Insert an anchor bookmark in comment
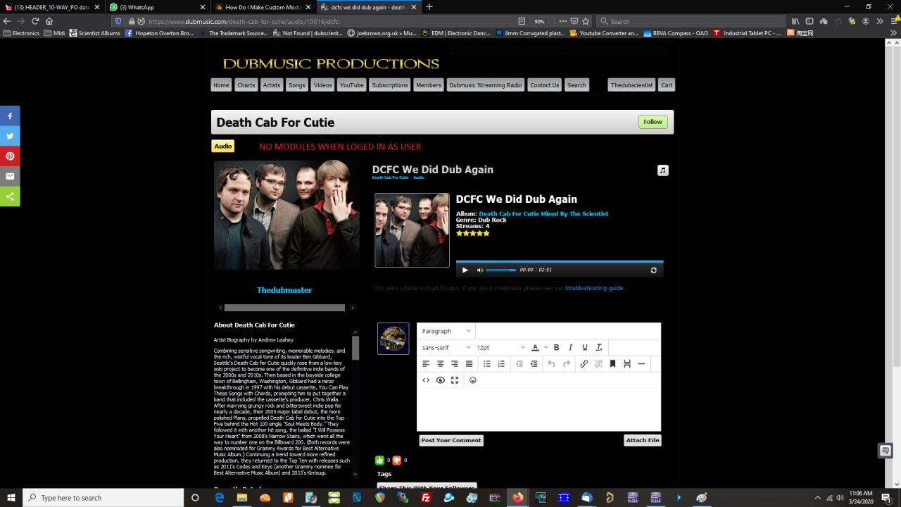Screen dimensions: 901x507 point(612,364)
